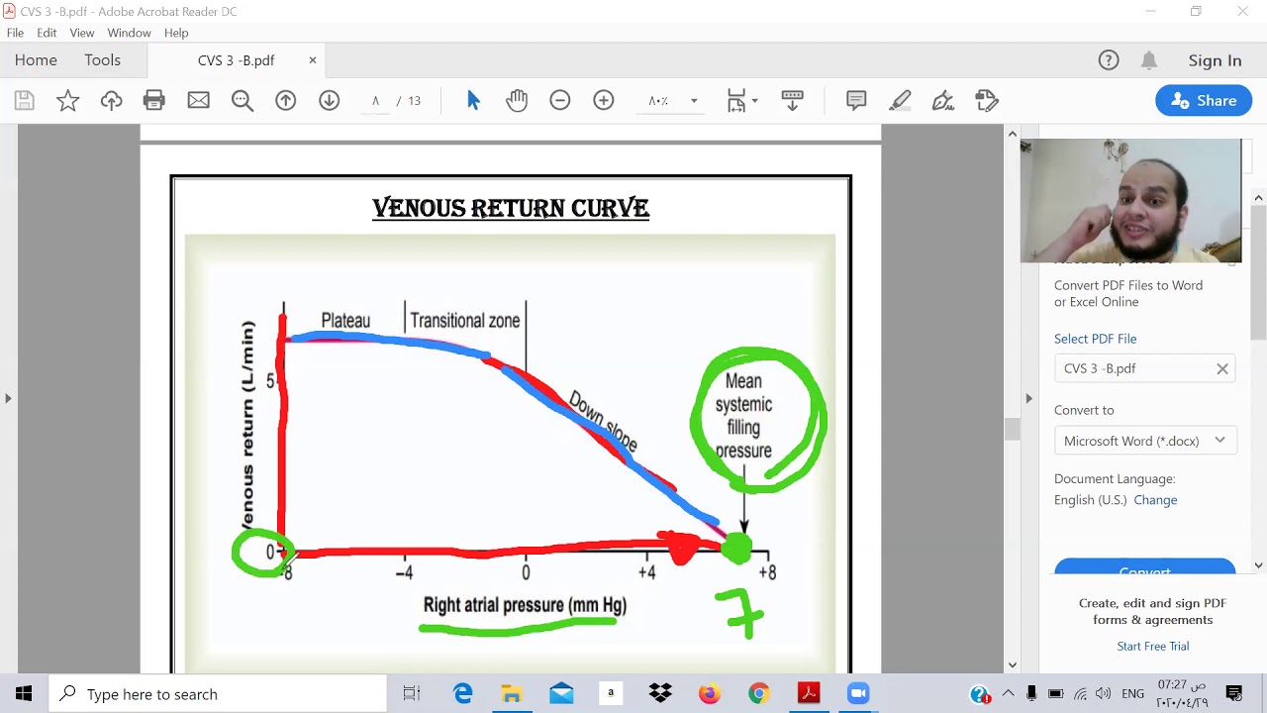Show hidden system tray icons
1267x713 pixels.
click(1008, 694)
